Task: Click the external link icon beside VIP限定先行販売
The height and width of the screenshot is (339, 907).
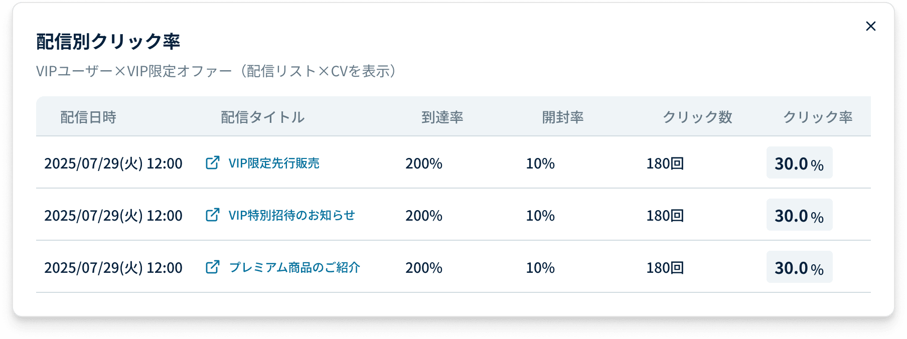Action: [213, 163]
